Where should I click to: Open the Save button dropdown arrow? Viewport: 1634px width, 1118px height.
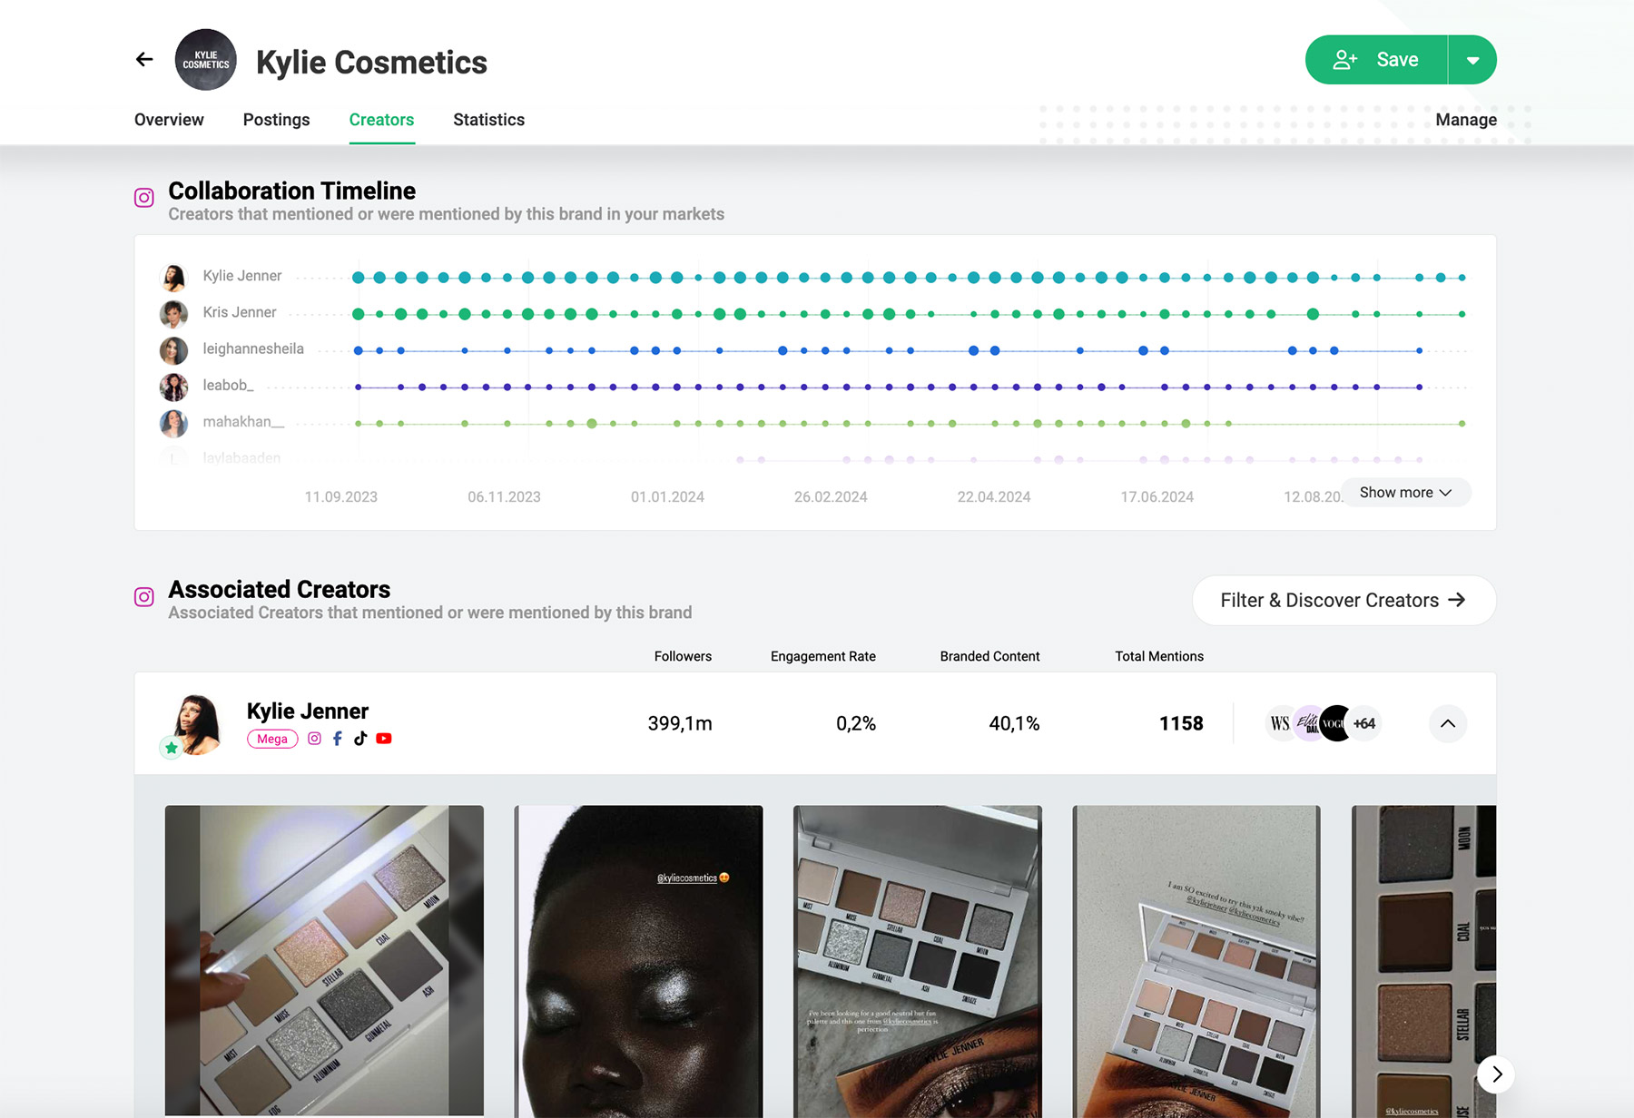tap(1472, 60)
